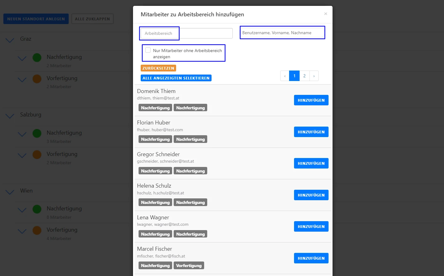Enable 'Nur Mitarbeiter ohne Arbeitsbereich anzeigen' checkbox
The width and height of the screenshot is (444, 276).
[x=148, y=50]
